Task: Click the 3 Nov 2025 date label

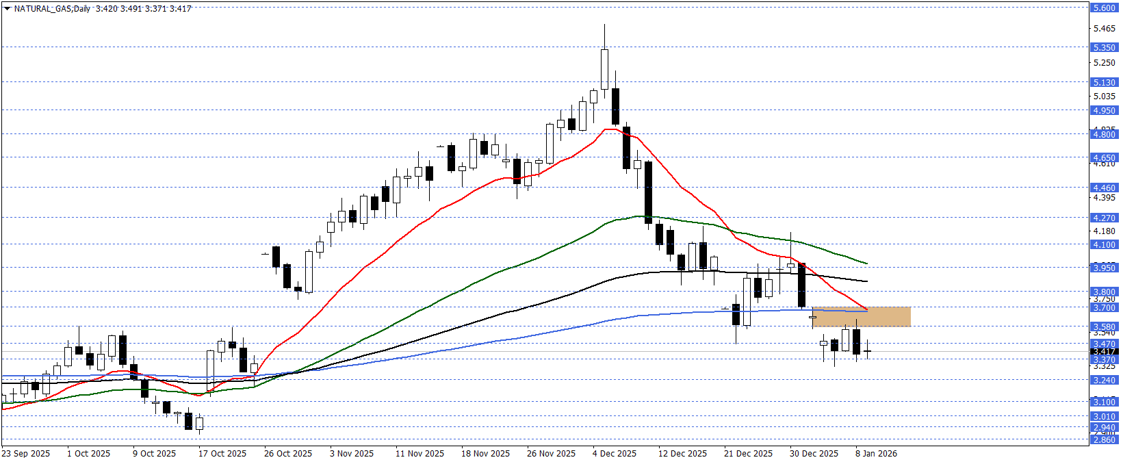Action: coord(352,453)
